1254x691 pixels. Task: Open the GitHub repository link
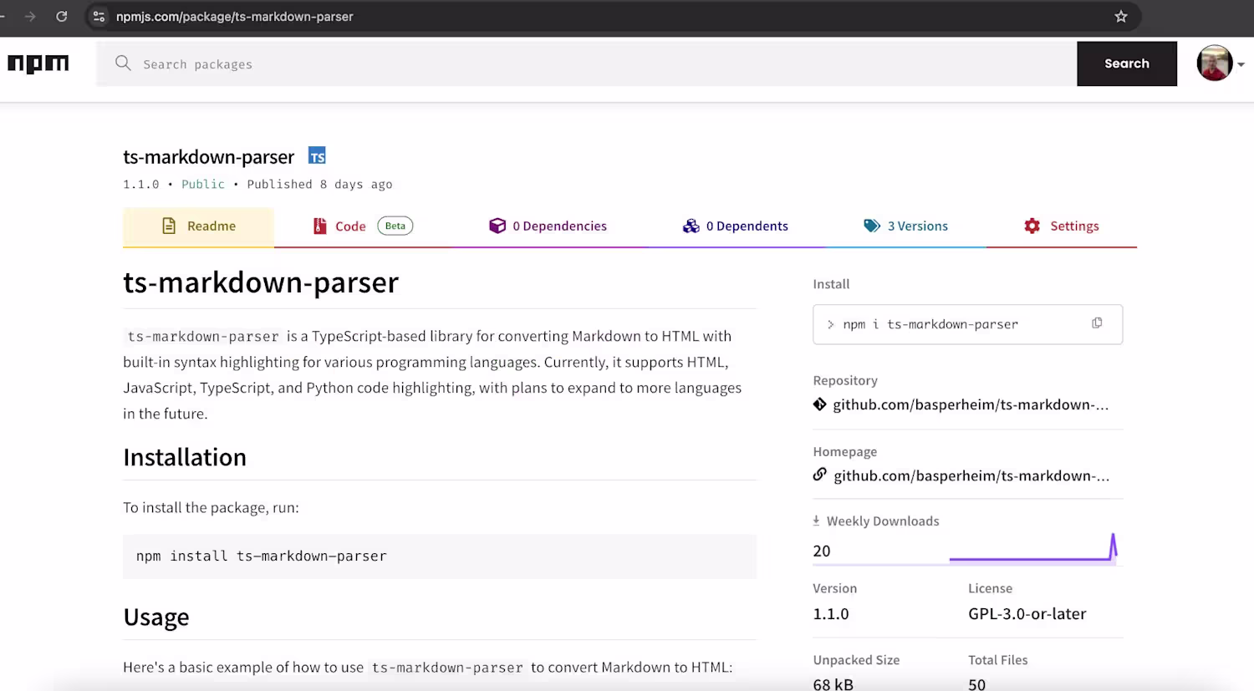[971, 404]
